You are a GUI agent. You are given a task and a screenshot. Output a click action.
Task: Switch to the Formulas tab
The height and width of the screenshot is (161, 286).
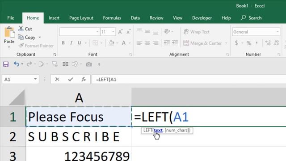point(112,18)
